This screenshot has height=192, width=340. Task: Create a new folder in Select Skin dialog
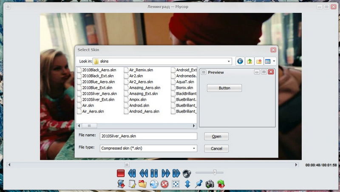(259, 61)
